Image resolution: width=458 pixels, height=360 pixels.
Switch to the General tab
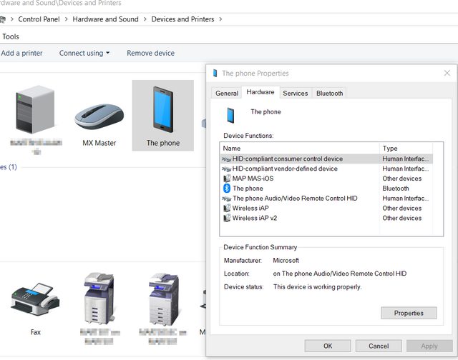(x=227, y=94)
